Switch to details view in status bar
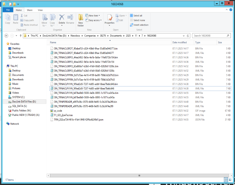The height and width of the screenshot is (185, 235). tap(226, 180)
